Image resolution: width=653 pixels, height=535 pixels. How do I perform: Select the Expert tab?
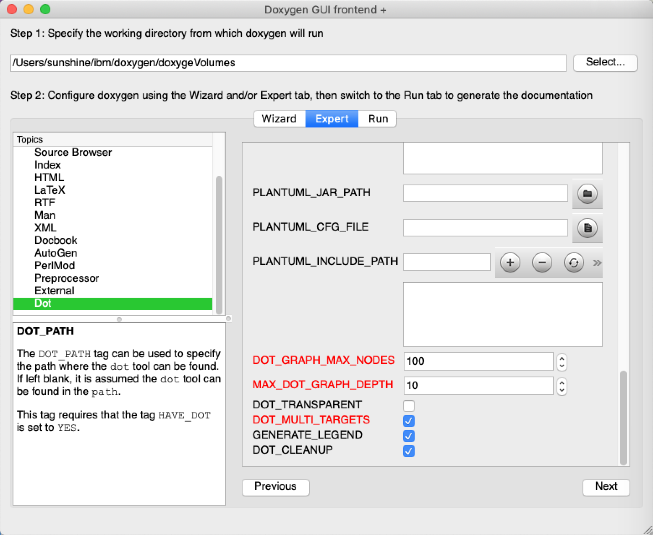[332, 119]
